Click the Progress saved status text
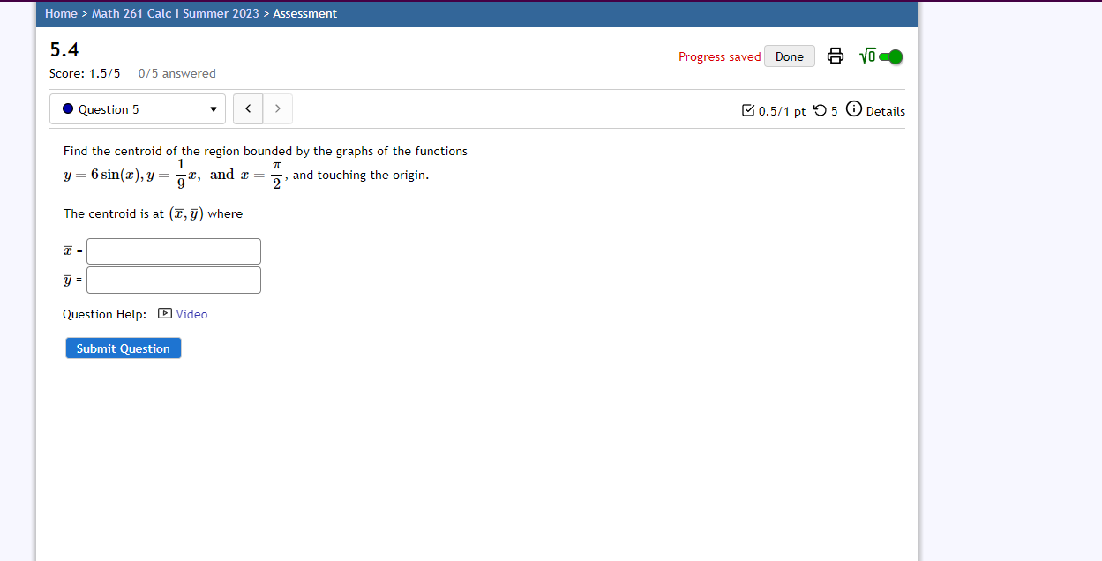 (x=719, y=56)
